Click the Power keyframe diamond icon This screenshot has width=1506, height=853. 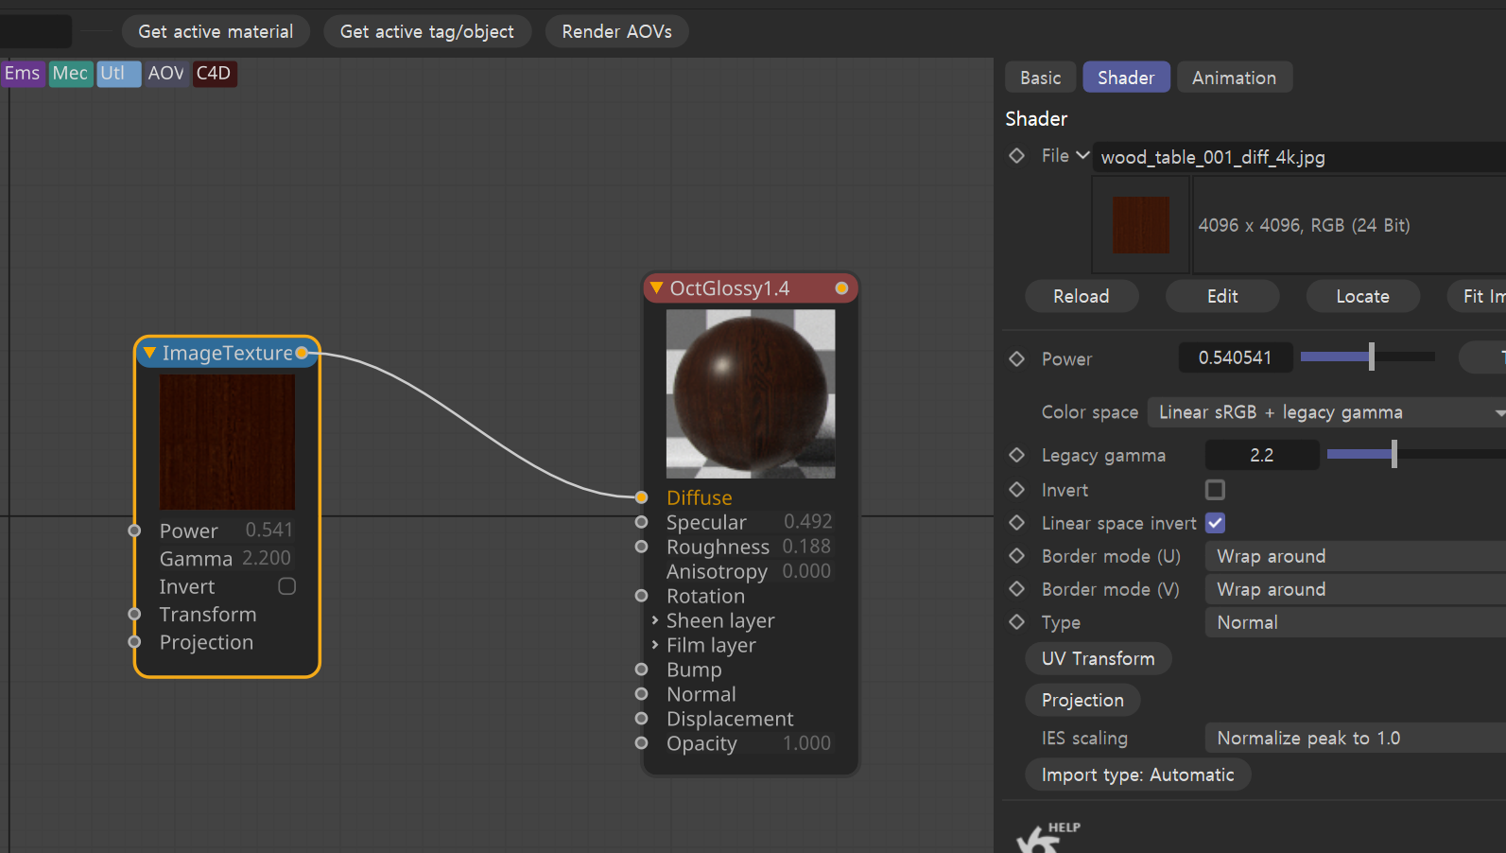pos(1016,358)
